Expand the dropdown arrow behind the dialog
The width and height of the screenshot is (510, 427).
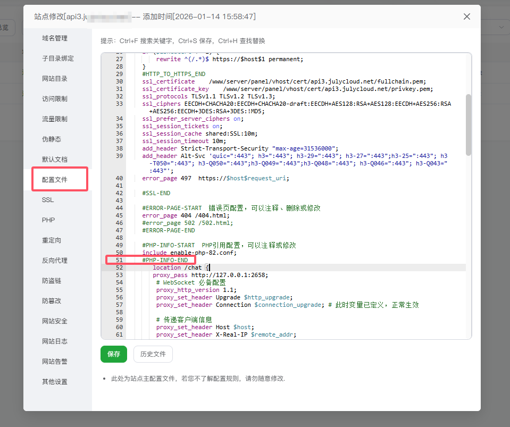(501, 27)
